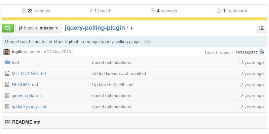Click the file list view icon button
269x134 pixels.
point(261,28)
